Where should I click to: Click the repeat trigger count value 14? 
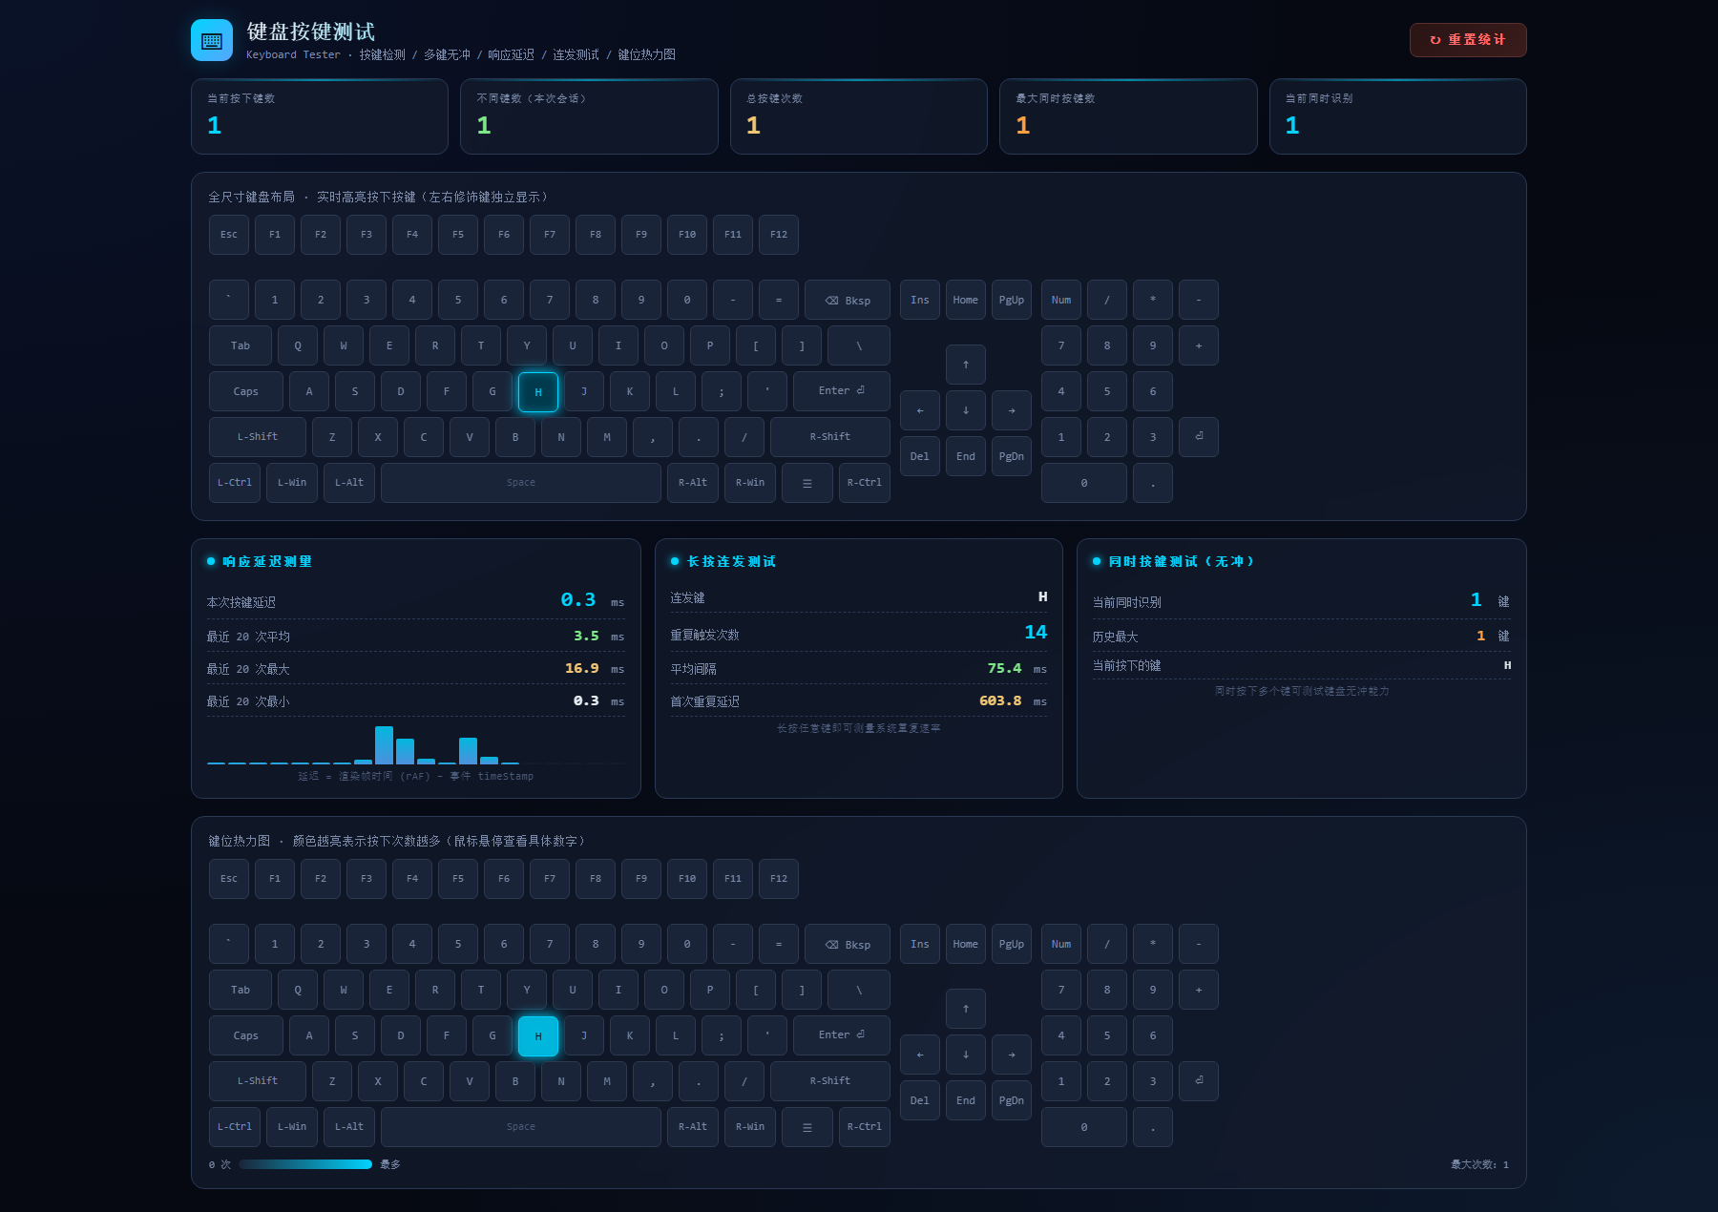coord(1036,632)
